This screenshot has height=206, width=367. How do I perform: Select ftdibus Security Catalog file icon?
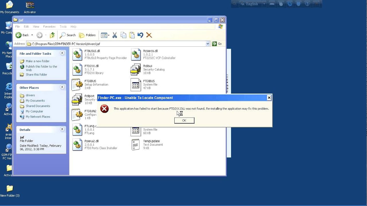tap(136, 70)
